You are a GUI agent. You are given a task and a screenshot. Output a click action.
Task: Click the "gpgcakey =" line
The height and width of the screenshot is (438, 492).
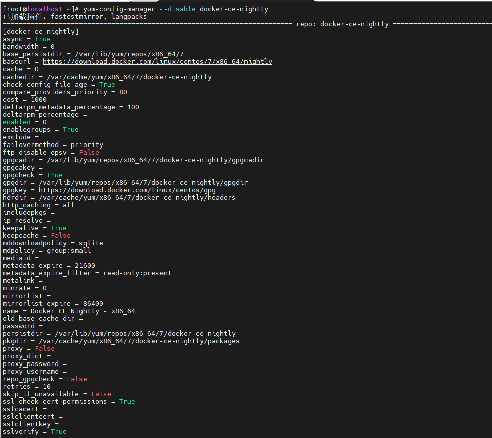pos(23,167)
